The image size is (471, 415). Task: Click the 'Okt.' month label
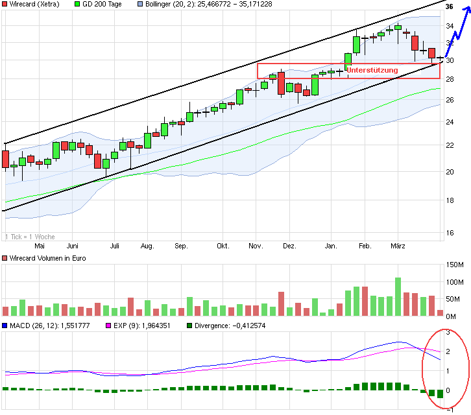223,246
